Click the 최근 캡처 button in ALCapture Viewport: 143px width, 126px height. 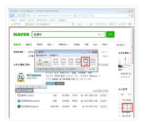pos(90,69)
